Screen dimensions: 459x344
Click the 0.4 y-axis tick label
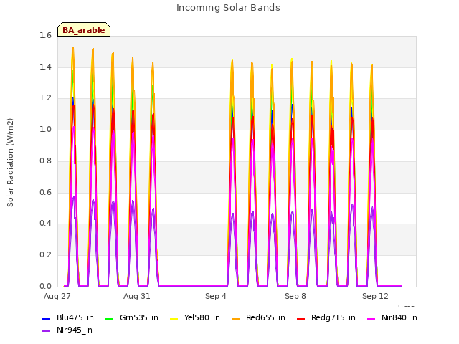[45, 223]
